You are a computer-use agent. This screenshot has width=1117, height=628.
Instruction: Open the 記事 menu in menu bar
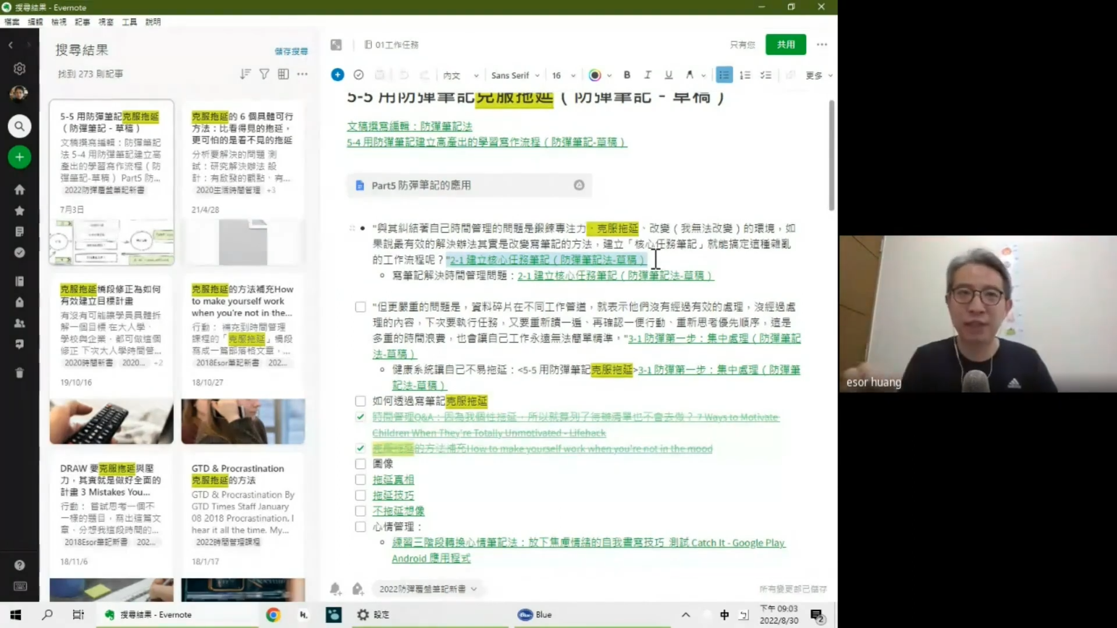tap(82, 22)
